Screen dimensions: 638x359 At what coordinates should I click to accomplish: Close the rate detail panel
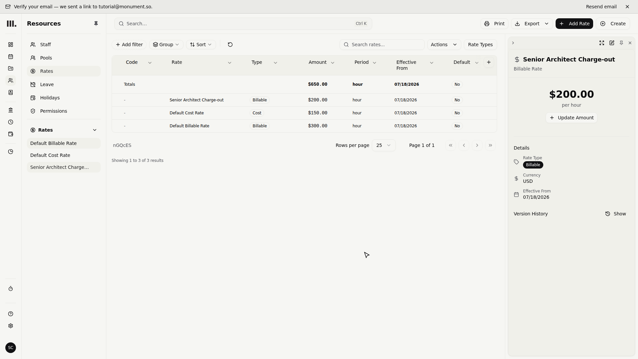point(630,43)
